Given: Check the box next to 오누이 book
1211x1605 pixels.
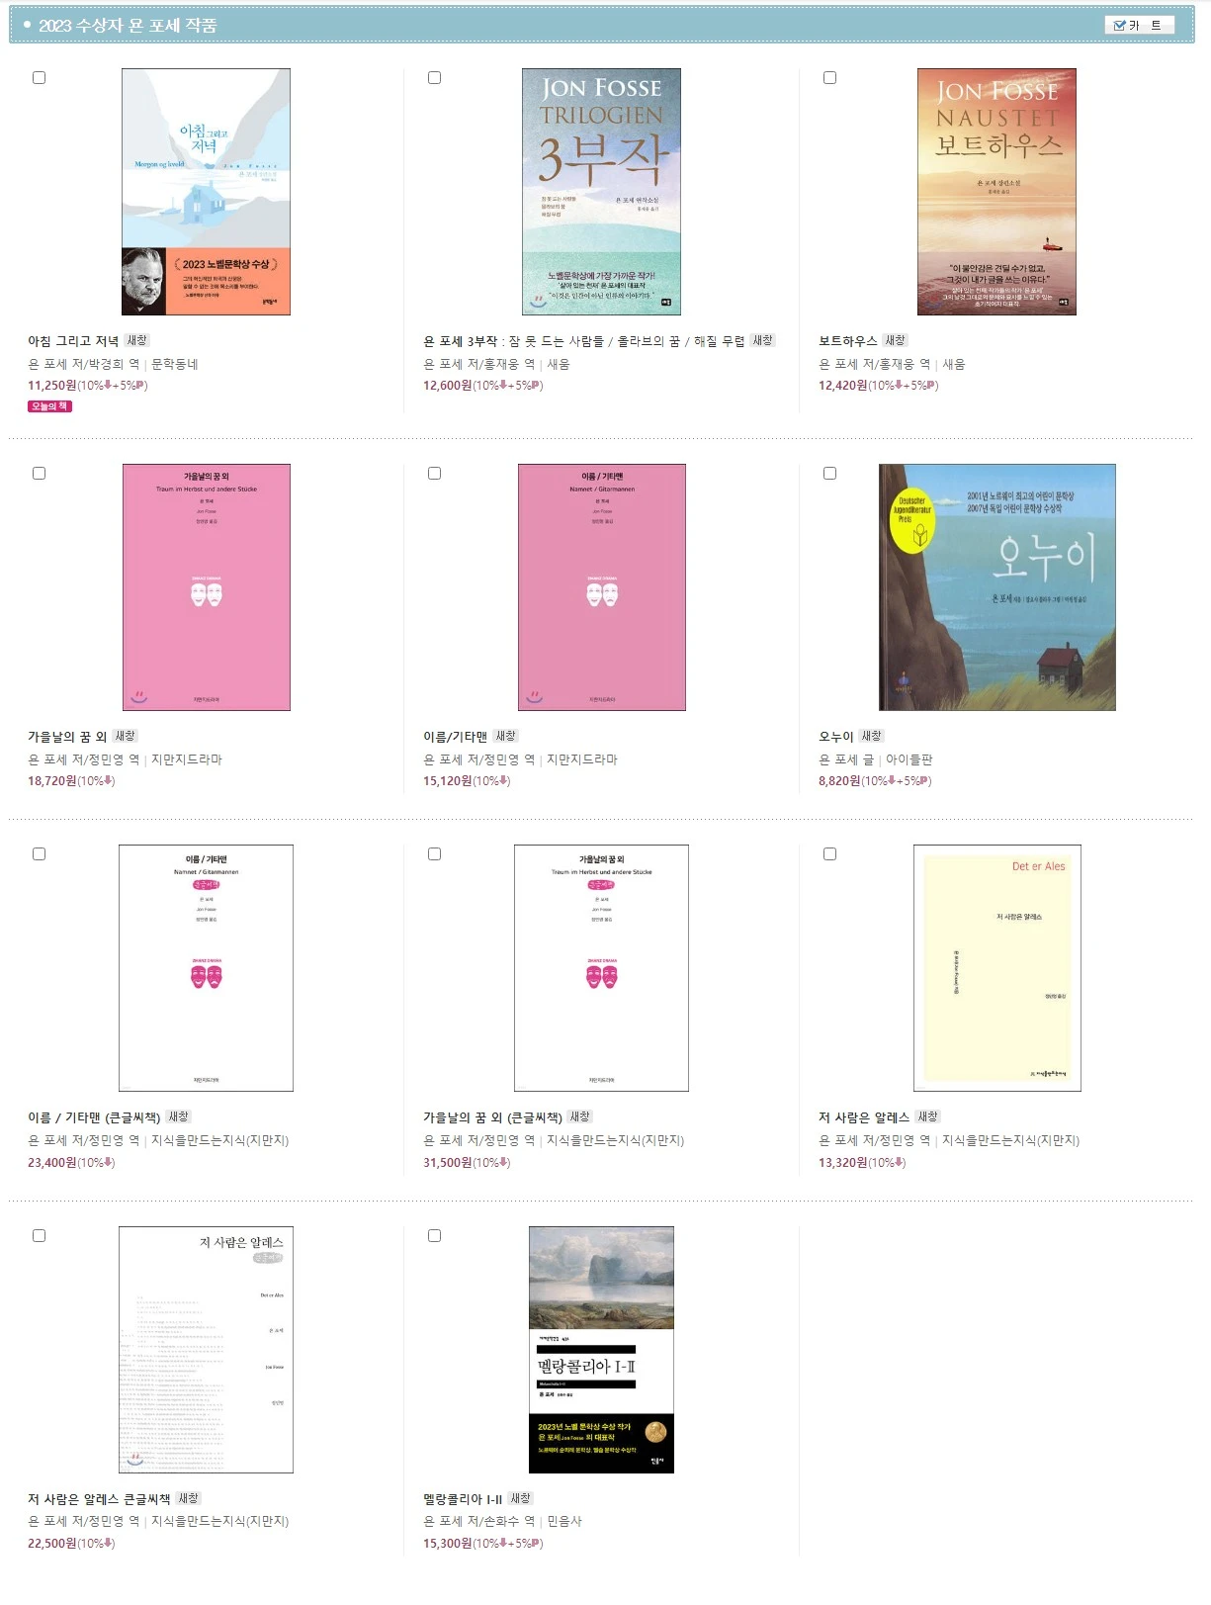Looking at the screenshot, I should pyautogui.click(x=829, y=474).
